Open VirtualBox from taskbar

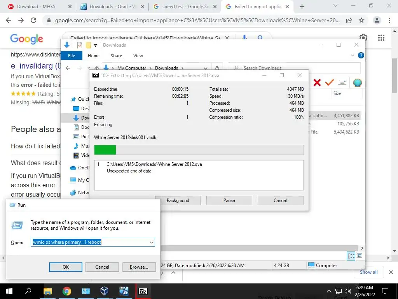pos(104,291)
